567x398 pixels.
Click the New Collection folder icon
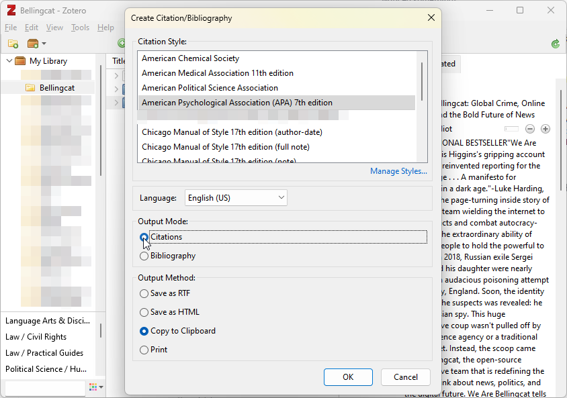(x=13, y=44)
